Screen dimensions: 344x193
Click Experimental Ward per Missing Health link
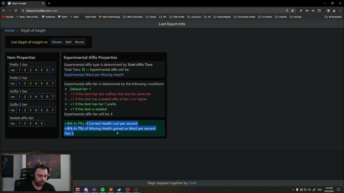[94, 75]
